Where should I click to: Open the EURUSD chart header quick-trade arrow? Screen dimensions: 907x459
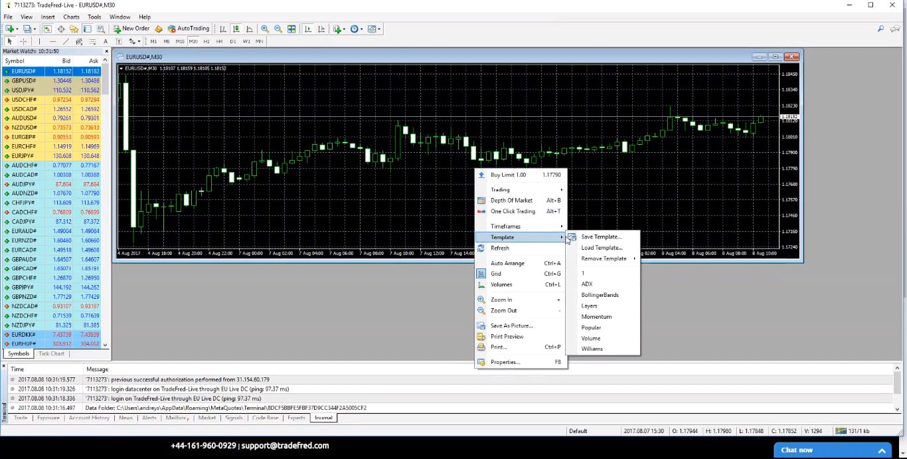point(121,68)
